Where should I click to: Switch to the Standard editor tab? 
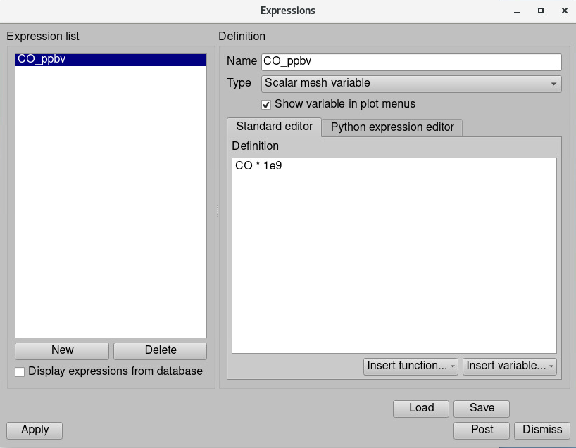pos(274,127)
